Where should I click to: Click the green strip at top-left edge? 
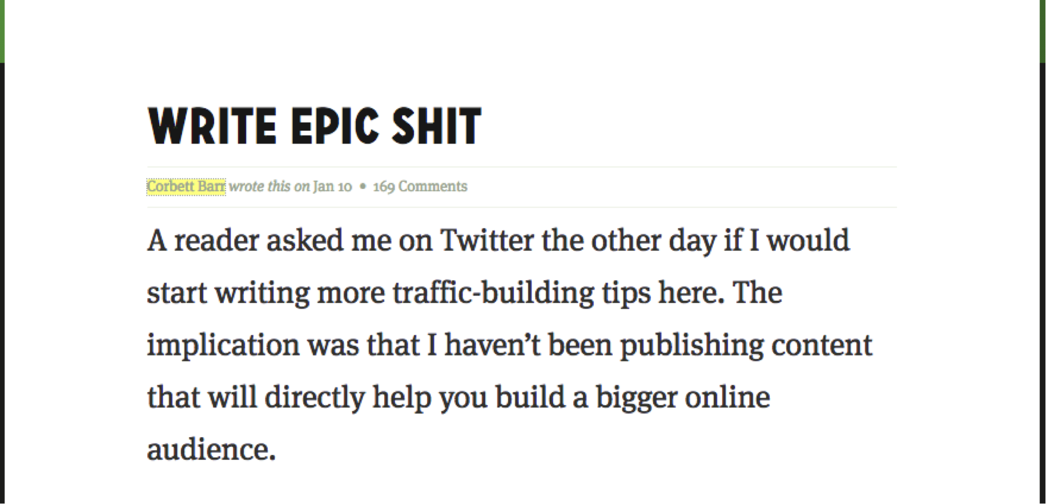coord(2,31)
